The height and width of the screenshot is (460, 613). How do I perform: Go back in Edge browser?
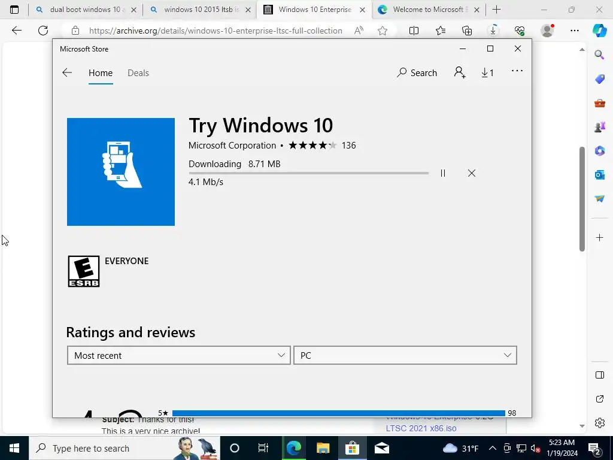tap(16, 31)
